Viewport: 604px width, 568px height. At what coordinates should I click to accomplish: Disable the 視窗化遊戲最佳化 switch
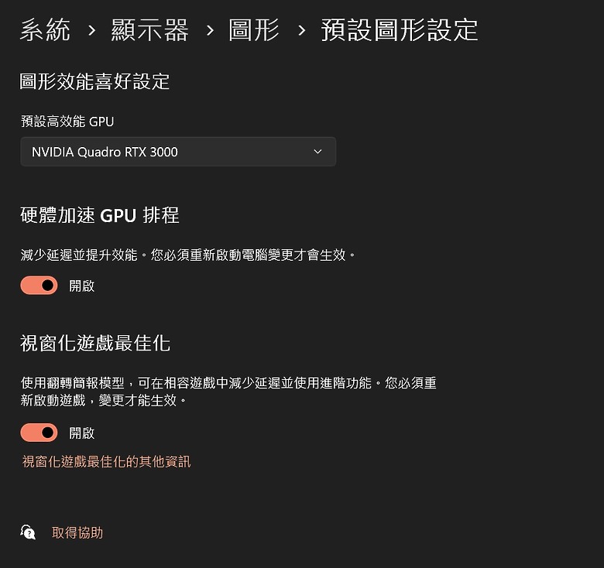39,433
